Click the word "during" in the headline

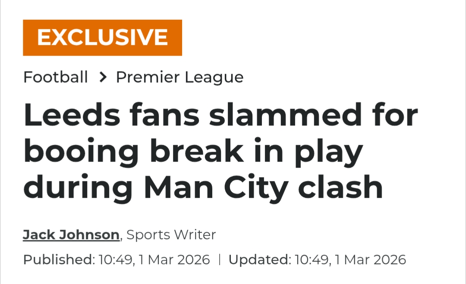tap(78, 189)
